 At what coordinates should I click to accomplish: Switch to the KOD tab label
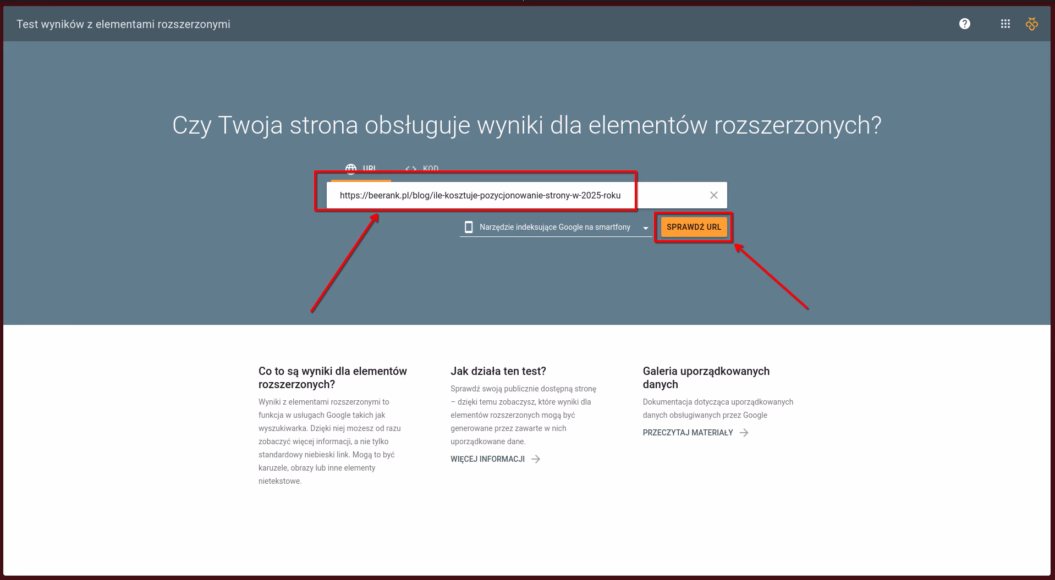tap(430, 169)
